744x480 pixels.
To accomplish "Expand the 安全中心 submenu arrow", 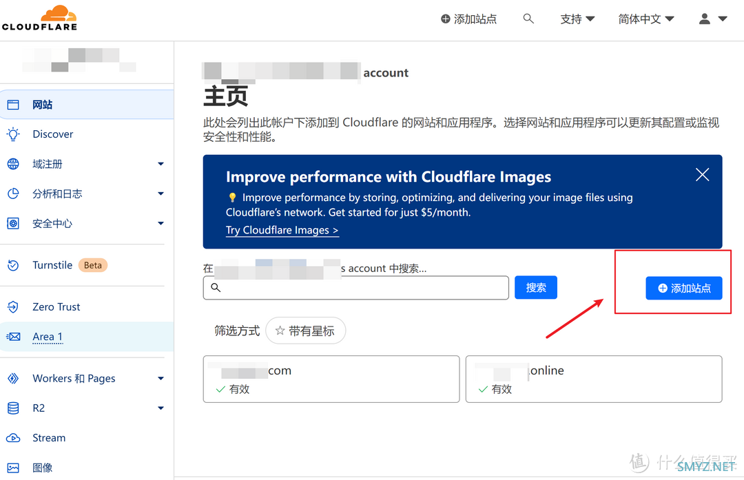I will (161, 223).
